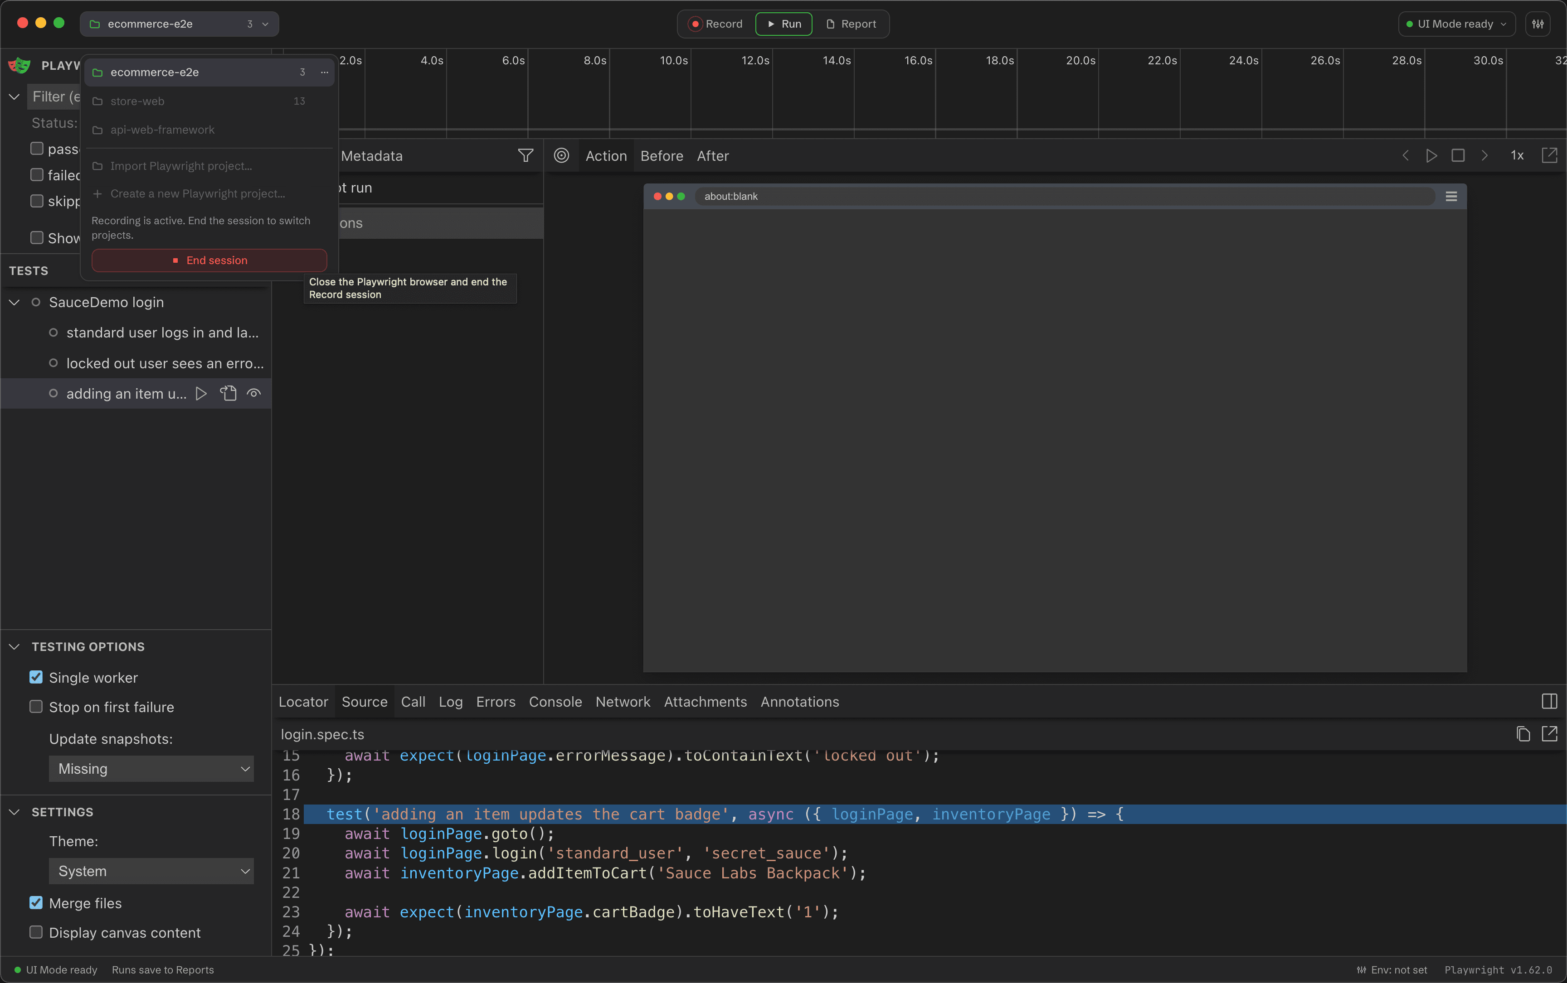Copy login.spec.ts source with copy icon
The width and height of the screenshot is (1567, 983).
(x=1523, y=734)
